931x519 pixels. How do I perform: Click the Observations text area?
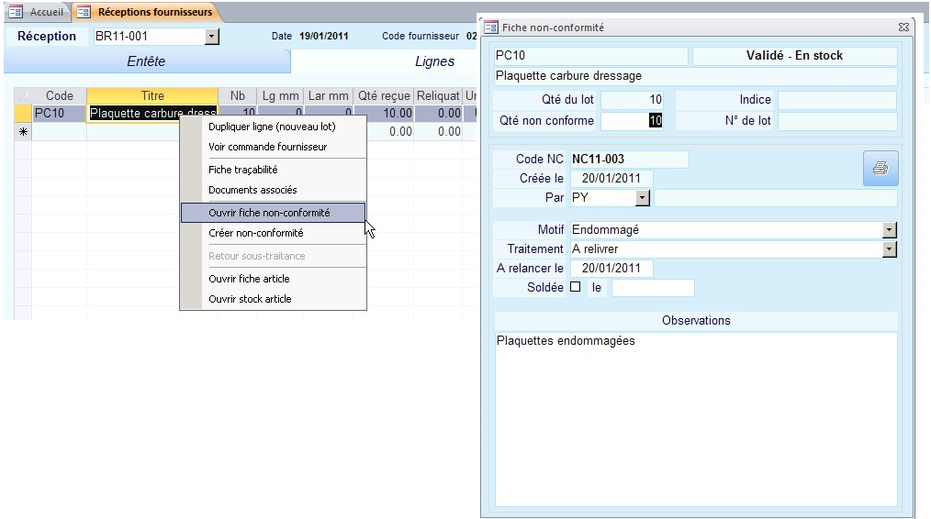click(695, 417)
